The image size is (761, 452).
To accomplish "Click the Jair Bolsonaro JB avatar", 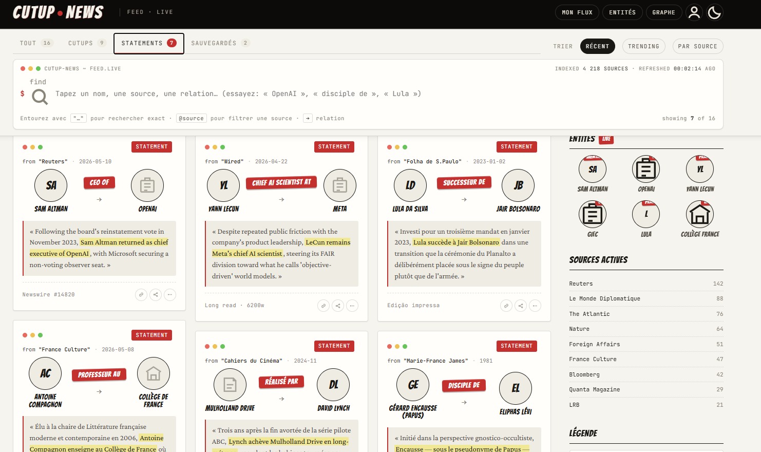I will (x=519, y=185).
